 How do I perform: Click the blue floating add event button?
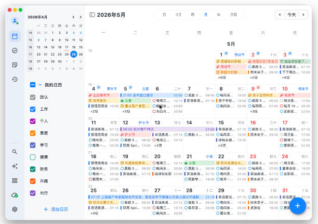[x=298, y=206]
